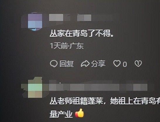160x122 pixels.
Task: Dislike the comment using broken heart icon
Action: coord(138,63)
